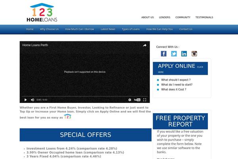The width and height of the screenshot is (238, 159).
Task: Open the Instagram profile icon
Action: [x=194, y=54]
